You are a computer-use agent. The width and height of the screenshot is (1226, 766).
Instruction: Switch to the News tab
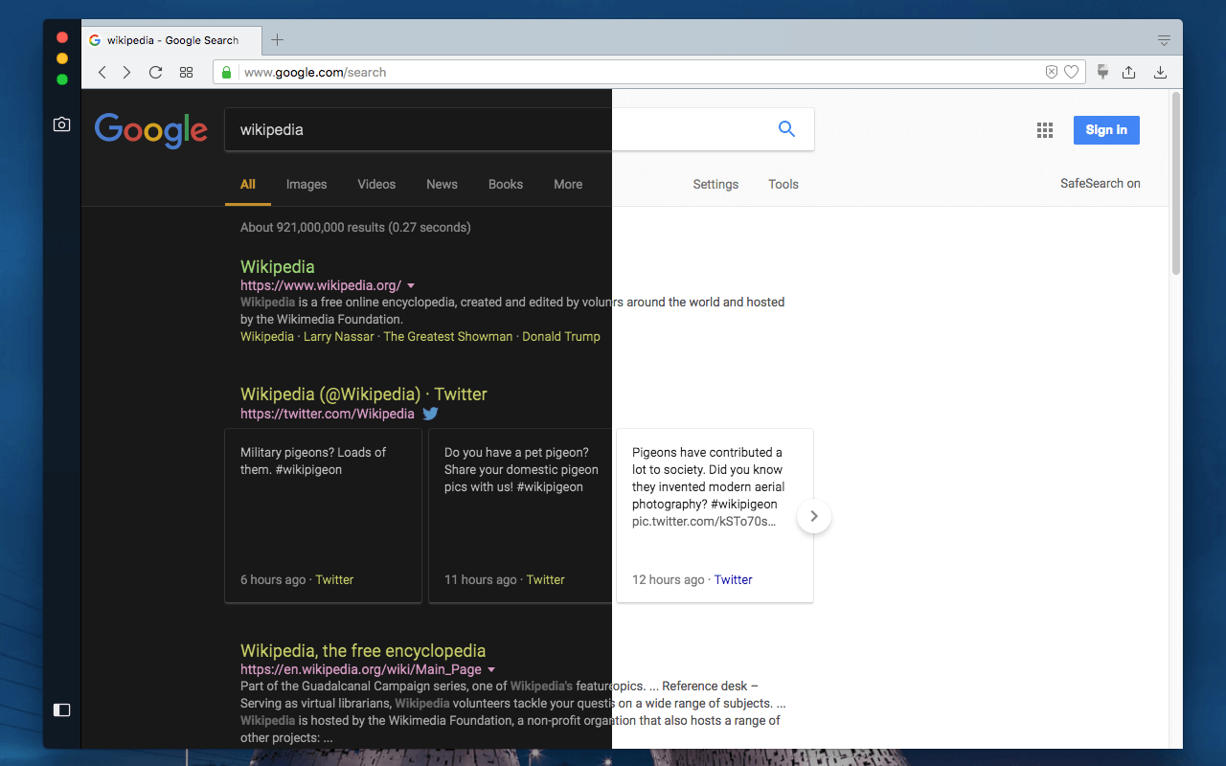[442, 185]
